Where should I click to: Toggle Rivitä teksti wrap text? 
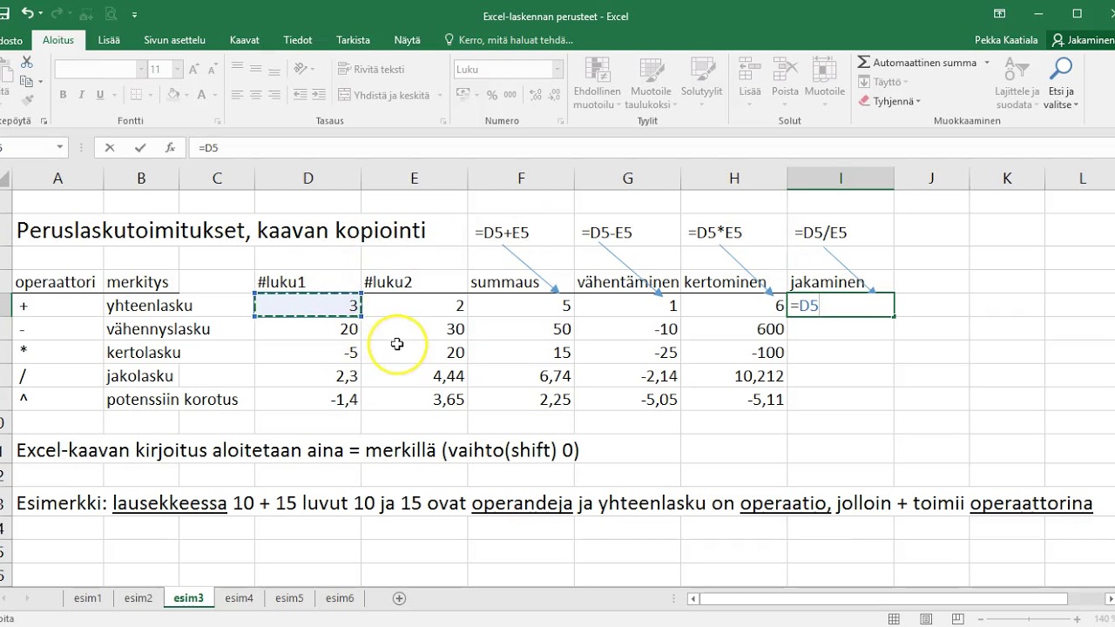(x=372, y=69)
